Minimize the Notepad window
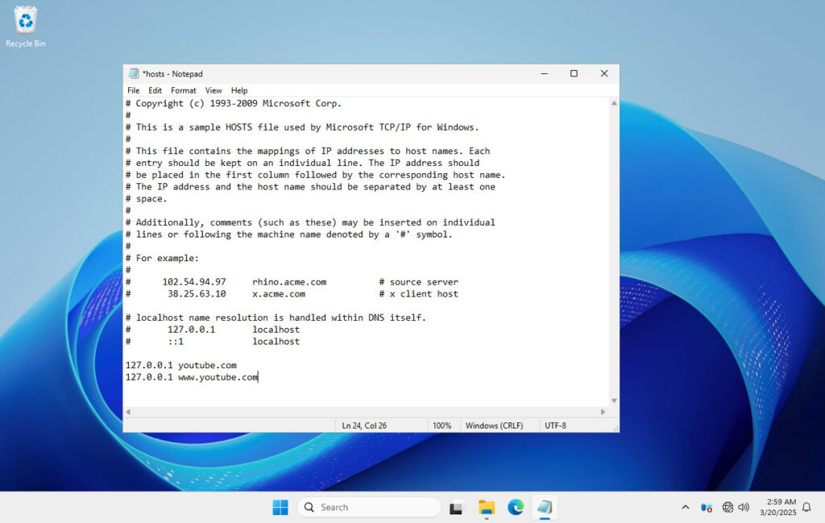Image resolution: width=825 pixels, height=523 pixels. [544, 73]
